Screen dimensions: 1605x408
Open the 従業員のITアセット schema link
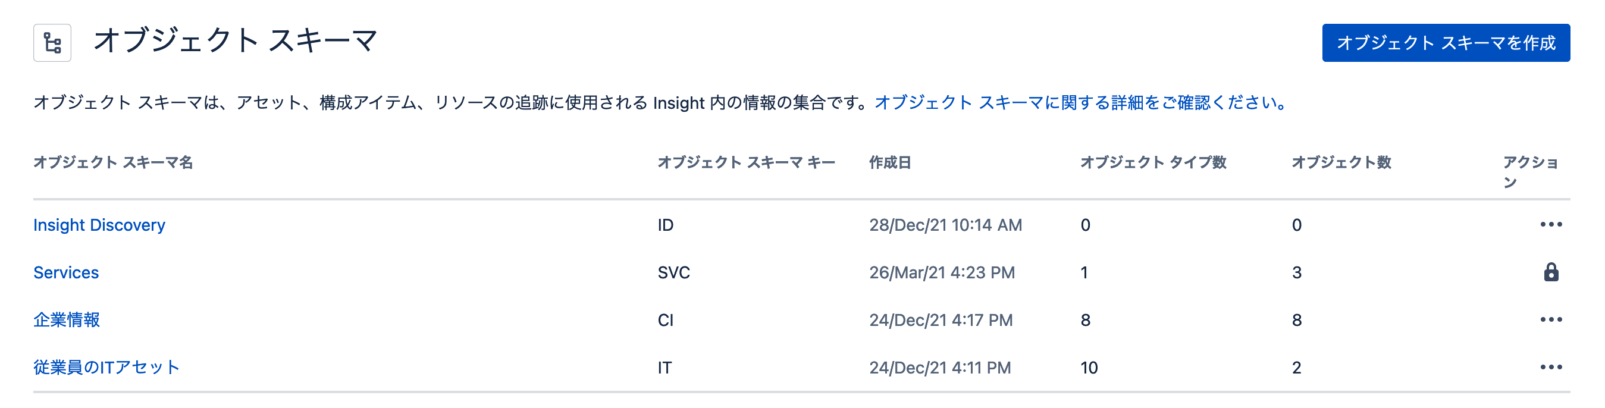(106, 367)
